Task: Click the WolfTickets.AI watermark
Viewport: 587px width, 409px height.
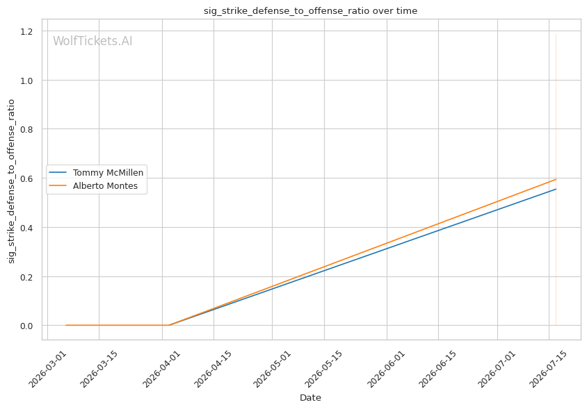Action: (93, 41)
